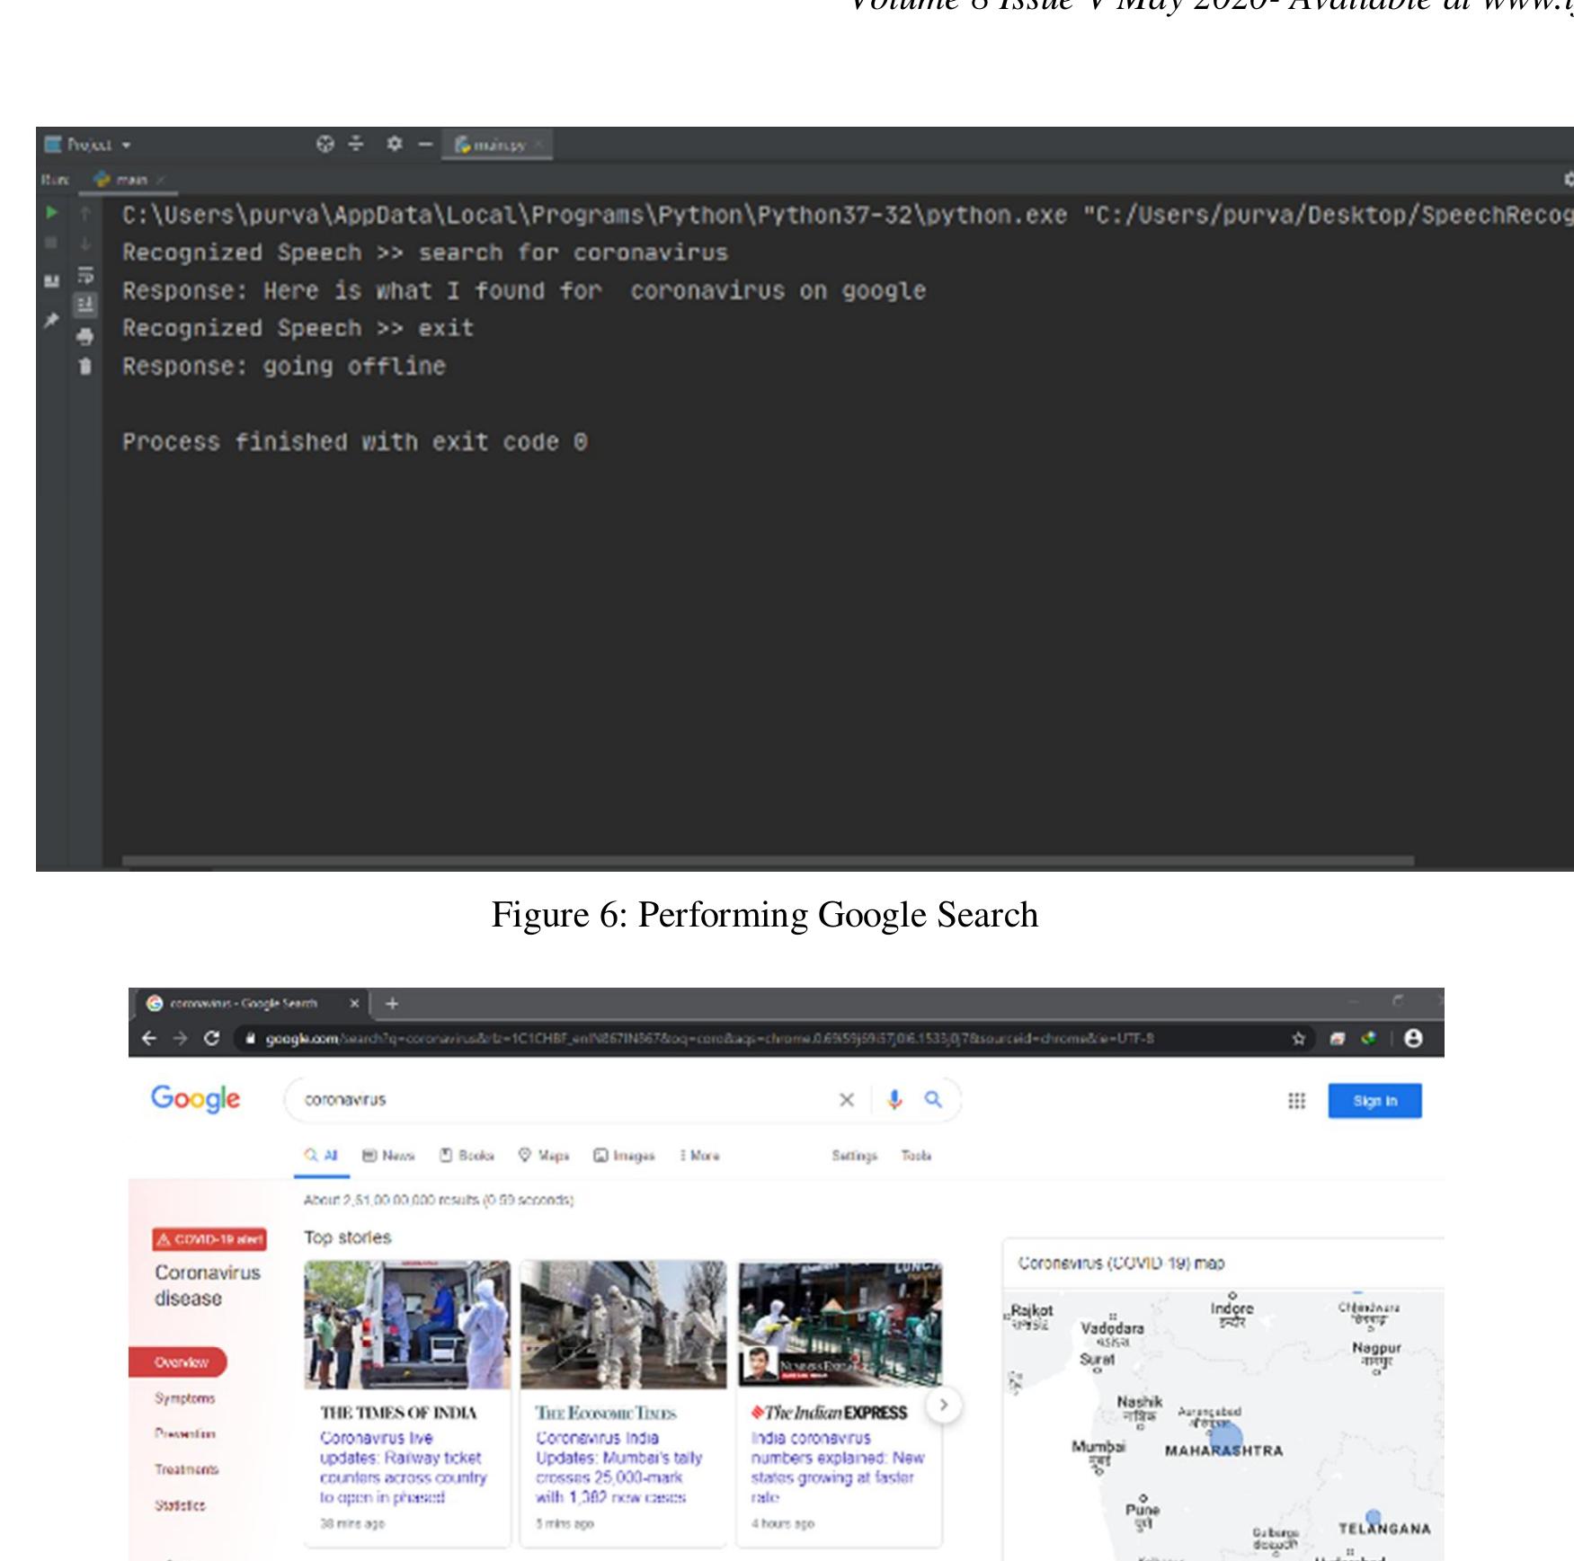Viewport: 1574px width, 1561px height.
Task: Click the locate-file target icon in Project toolbar
Action: pos(325,144)
